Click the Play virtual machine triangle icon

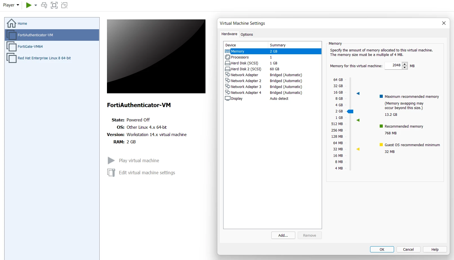(x=111, y=160)
